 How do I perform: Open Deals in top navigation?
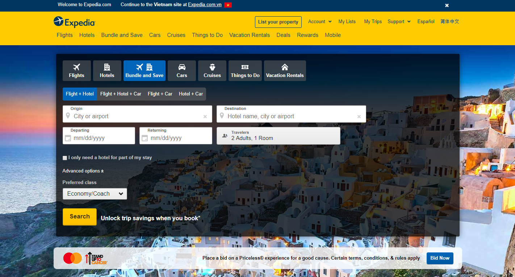click(x=284, y=35)
